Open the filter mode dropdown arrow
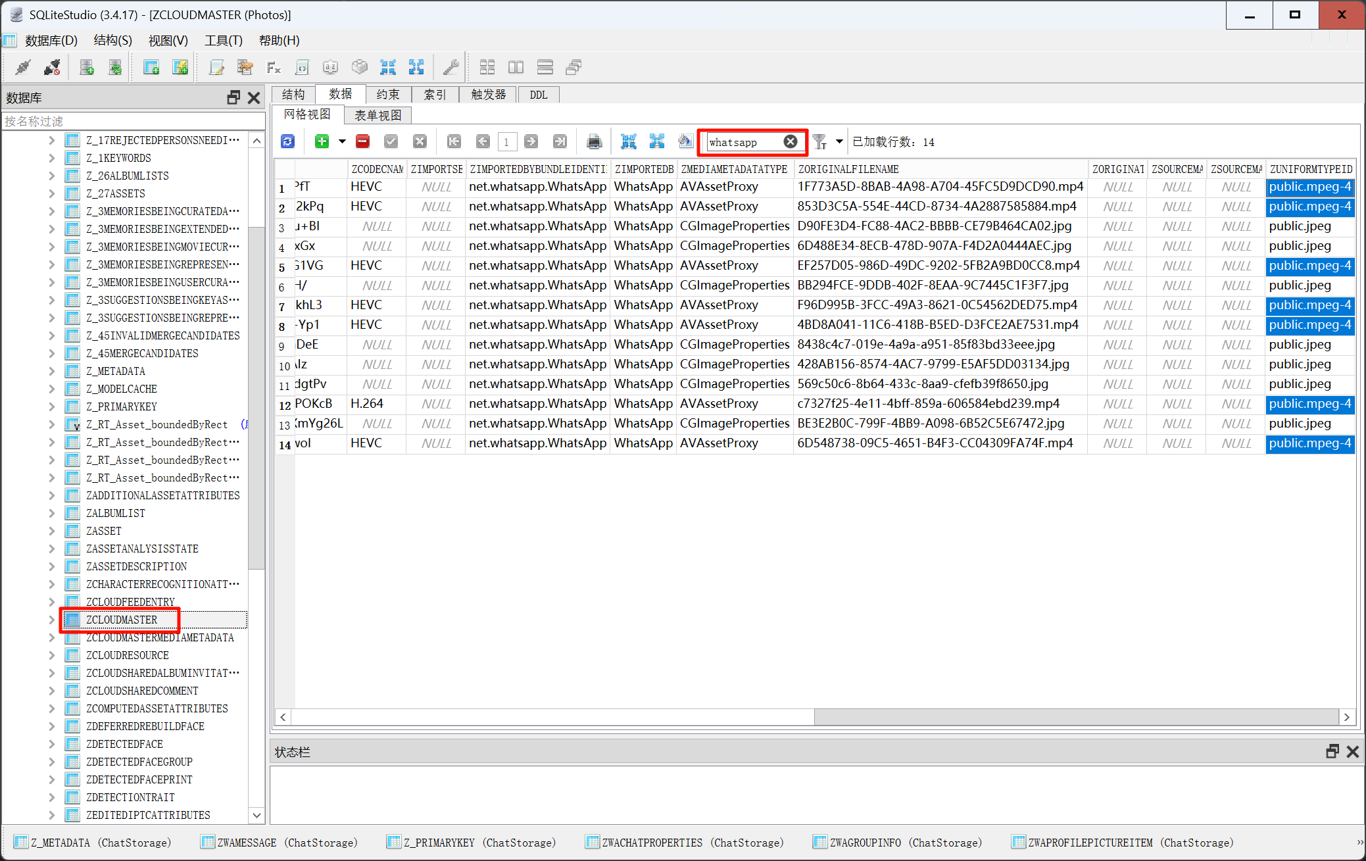 (839, 141)
